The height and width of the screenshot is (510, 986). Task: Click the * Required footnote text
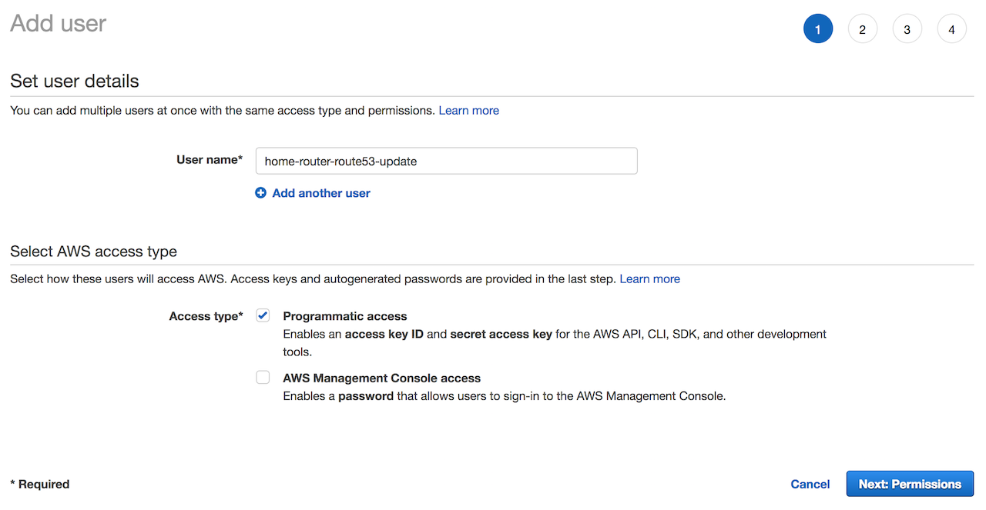click(x=39, y=484)
